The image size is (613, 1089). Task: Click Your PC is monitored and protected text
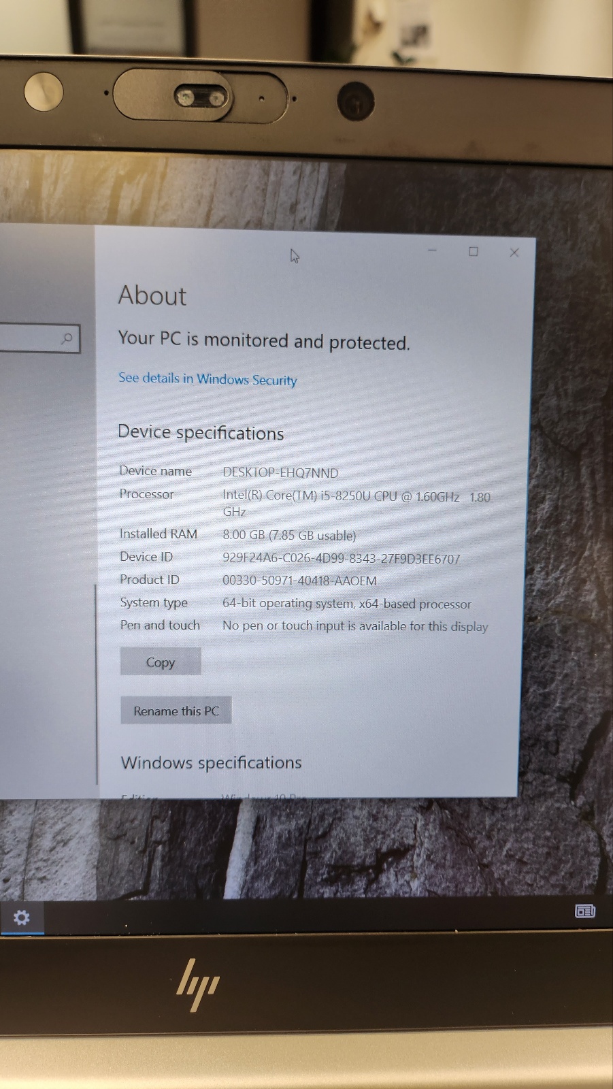(x=264, y=340)
